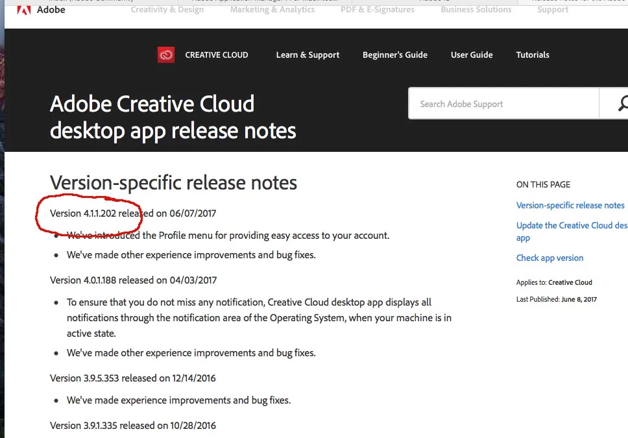Click the Adobe logo icon

pyautogui.click(x=24, y=10)
